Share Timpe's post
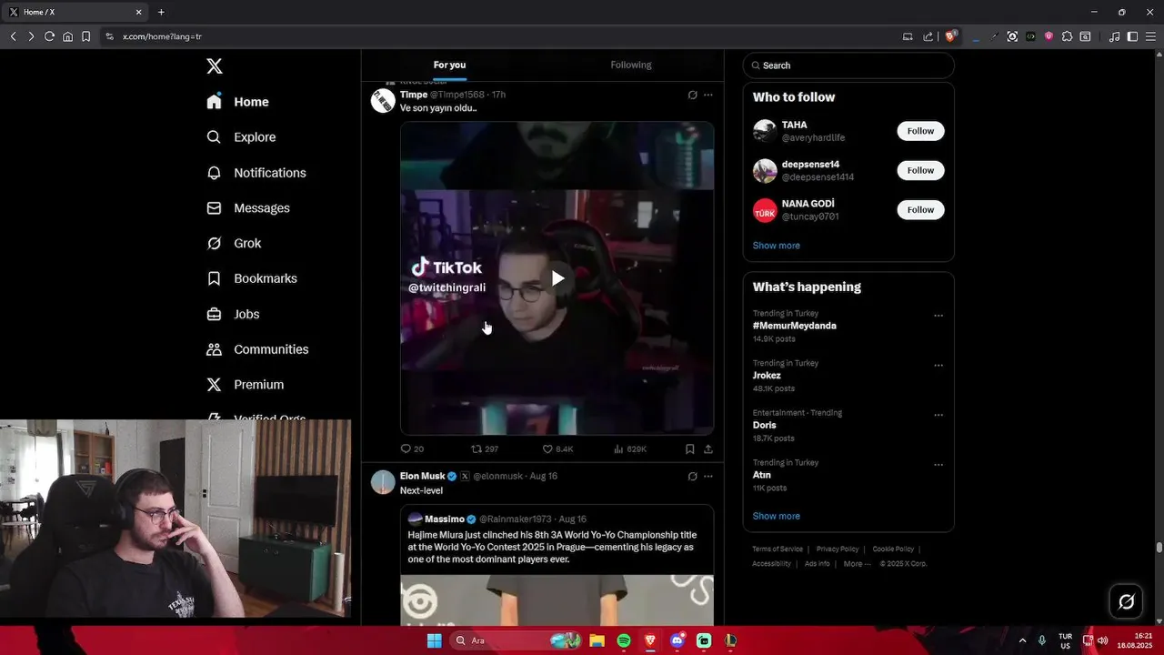This screenshot has width=1164, height=655. click(x=708, y=448)
